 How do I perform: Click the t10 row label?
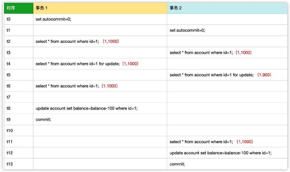pos(10,131)
